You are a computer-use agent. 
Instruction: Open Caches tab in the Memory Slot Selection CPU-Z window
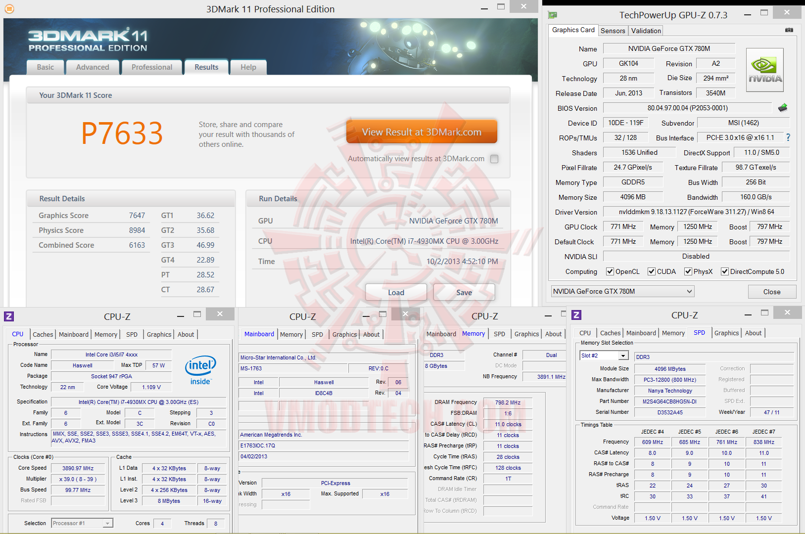coord(611,333)
